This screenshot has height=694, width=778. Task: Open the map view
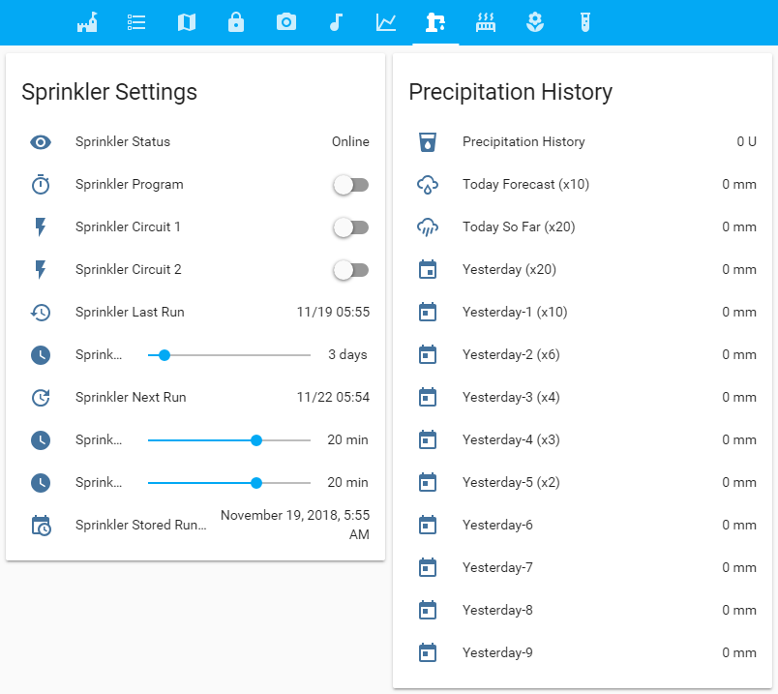click(x=186, y=21)
